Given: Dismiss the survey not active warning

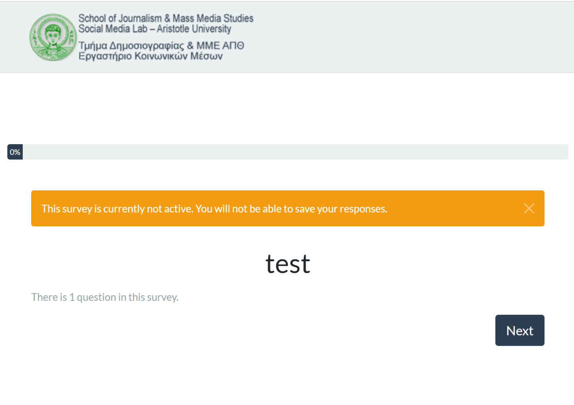Looking at the screenshot, I should coord(529,209).
